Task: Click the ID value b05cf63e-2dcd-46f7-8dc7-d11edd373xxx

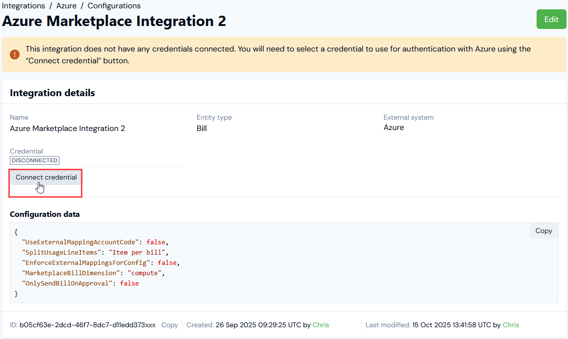Action: (87, 325)
